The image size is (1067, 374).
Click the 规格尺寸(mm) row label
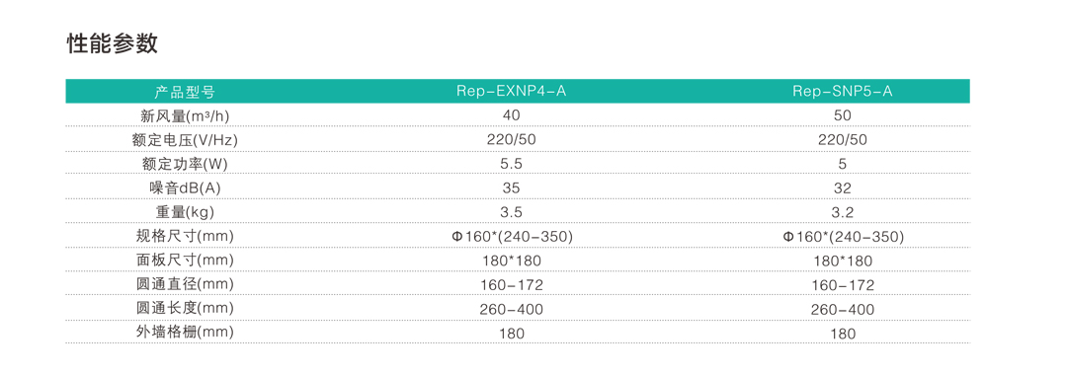[185, 236]
